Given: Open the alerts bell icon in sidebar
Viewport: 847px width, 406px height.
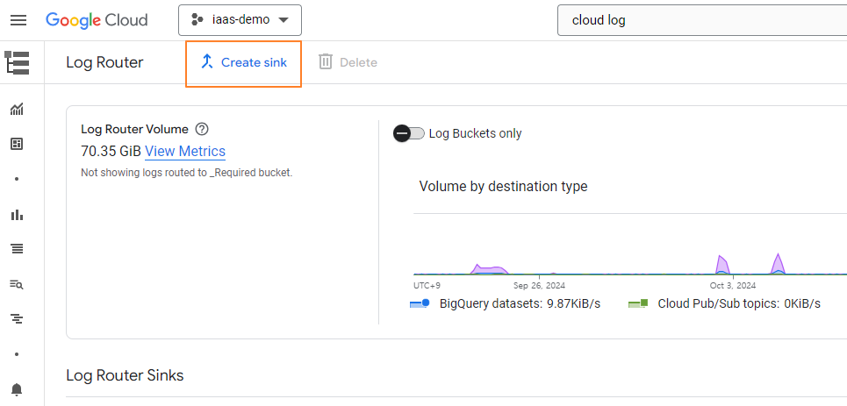Looking at the screenshot, I should [x=17, y=389].
